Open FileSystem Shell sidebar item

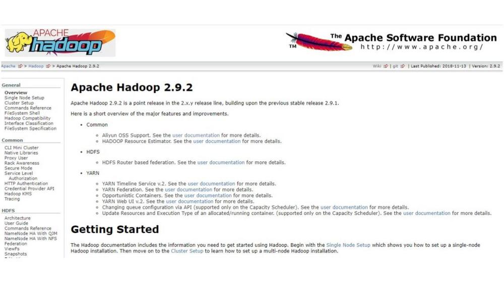click(x=22, y=113)
